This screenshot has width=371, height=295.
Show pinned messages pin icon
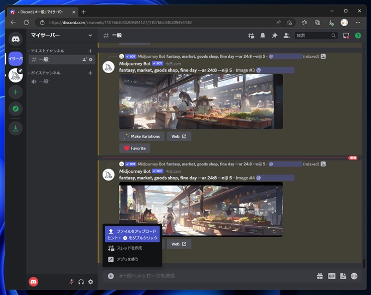[x=274, y=36]
